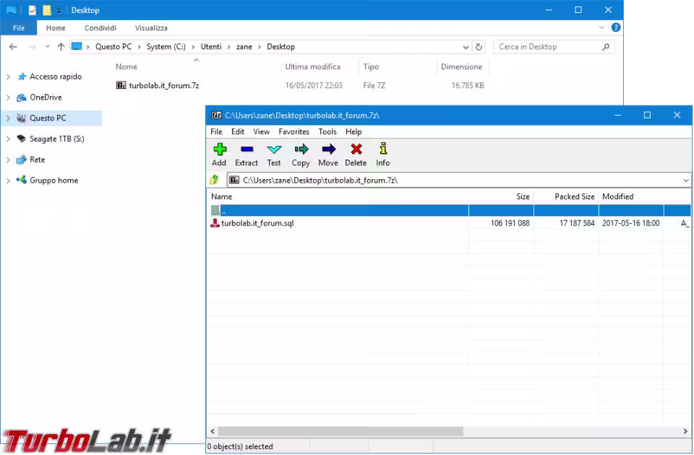Switch to the Condividi ribbon tab
This screenshot has height=455, width=694.
click(100, 27)
